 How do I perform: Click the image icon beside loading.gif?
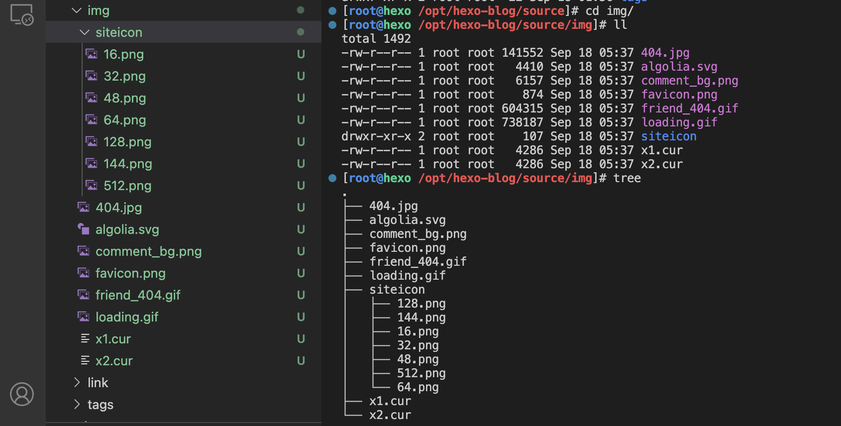click(x=84, y=317)
